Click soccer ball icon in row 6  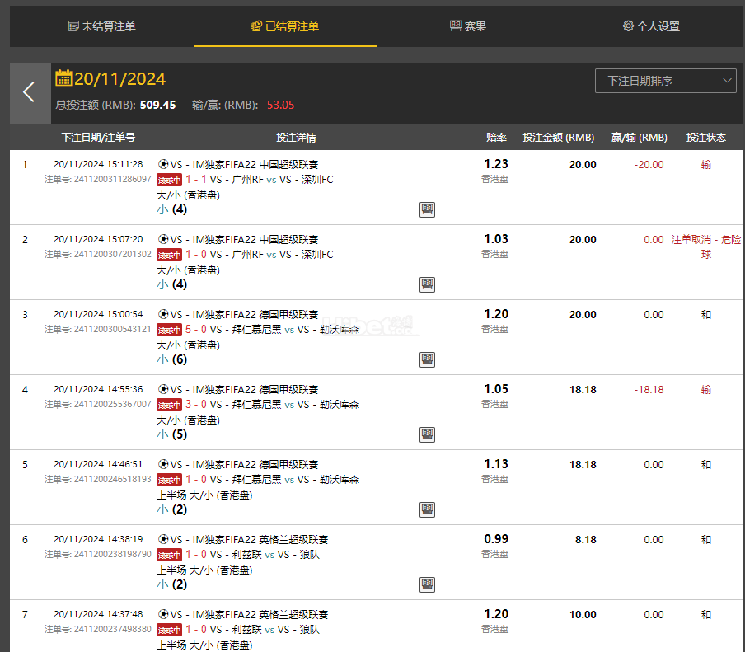pos(163,539)
